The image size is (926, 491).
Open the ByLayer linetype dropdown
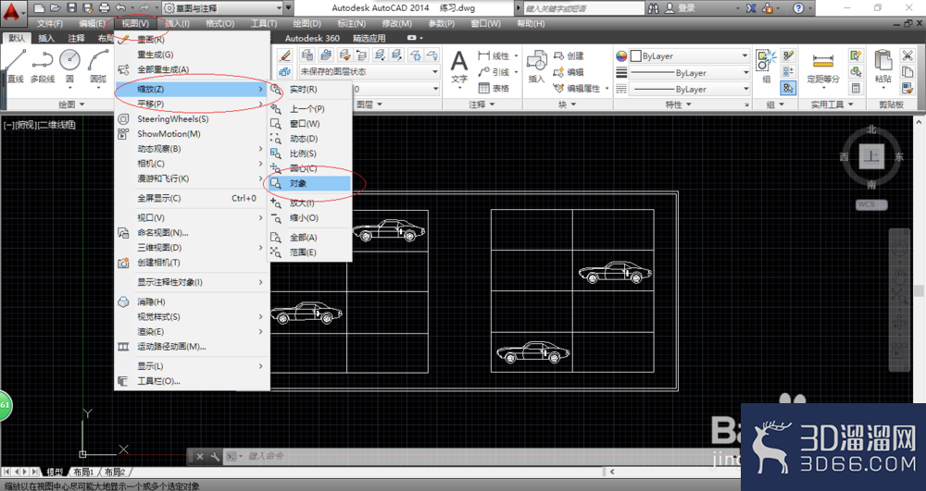[x=689, y=89]
